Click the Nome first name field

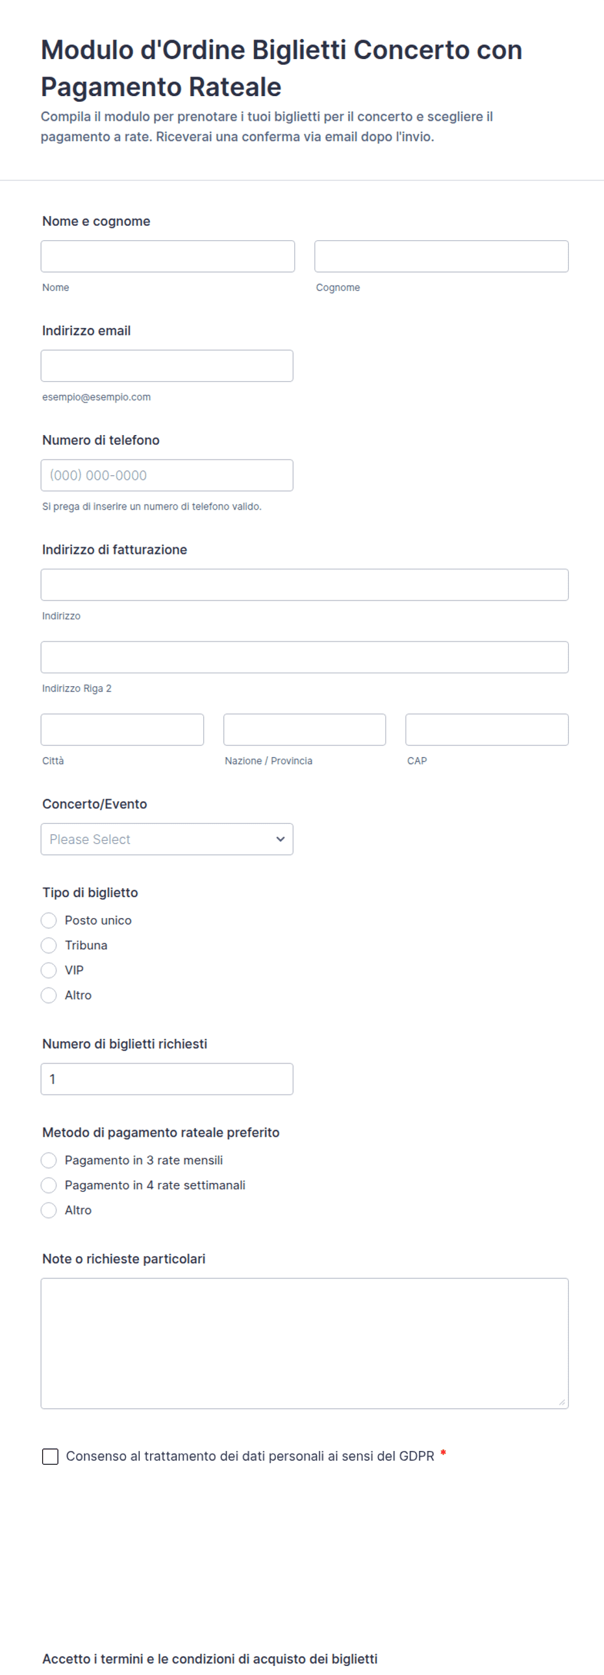pos(167,256)
